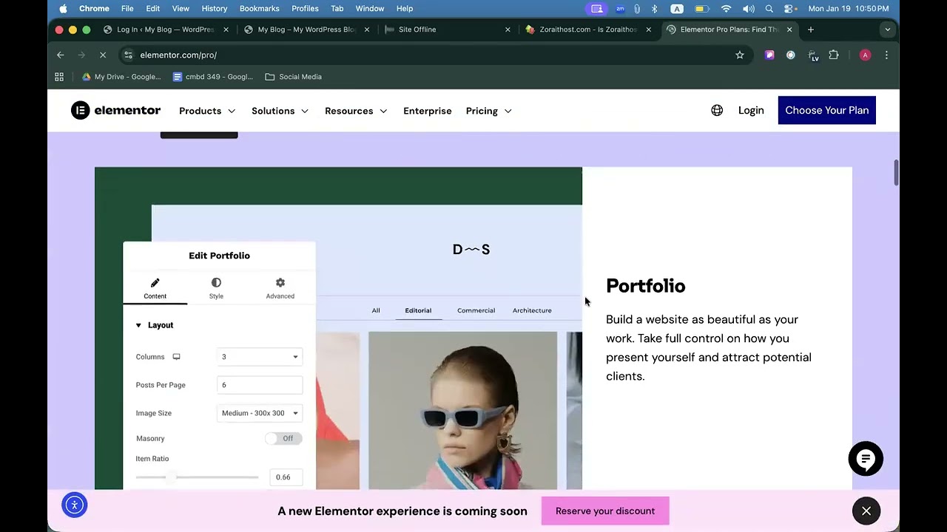Screen dimensions: 947x532
Task: Open the chat support bubble icon
Action: 866,459
